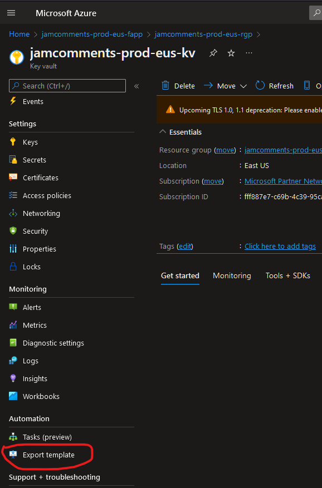Open the more options ellipsis beside the title
This screenshot has height=488, width=322.
249,53
